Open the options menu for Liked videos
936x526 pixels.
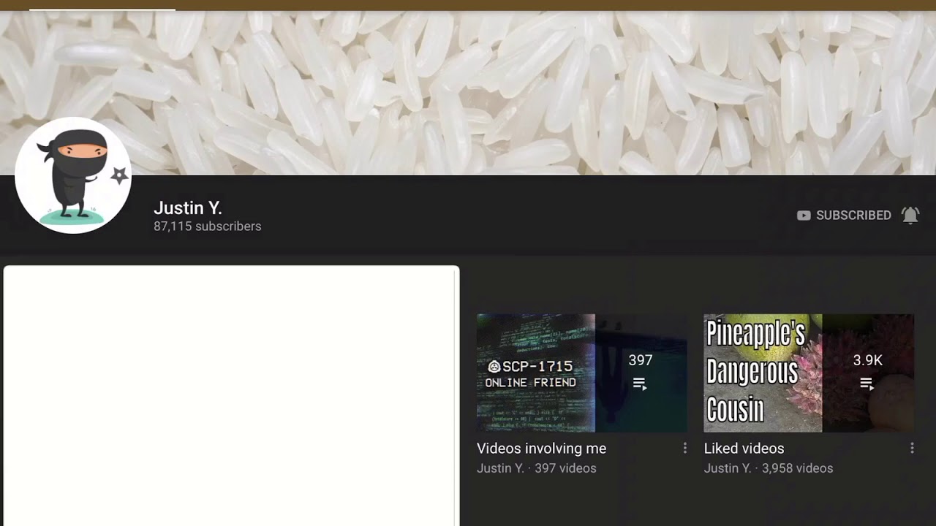[912, 448]
